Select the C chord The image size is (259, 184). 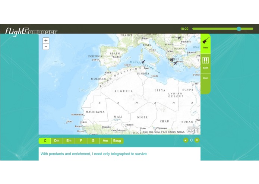(x=45, y=141)
